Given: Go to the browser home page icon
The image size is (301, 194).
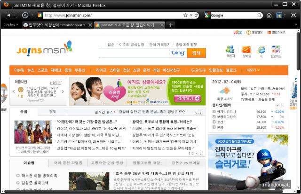Looking at the screenshot, I should point(269,15).
